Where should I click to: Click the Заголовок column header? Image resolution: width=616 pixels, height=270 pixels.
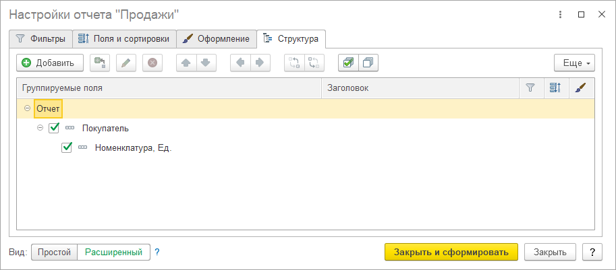pos(418,88)
